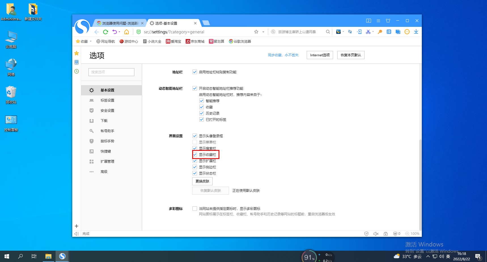
Task: Click 更换皮肤 button
Action: [202, 181]
